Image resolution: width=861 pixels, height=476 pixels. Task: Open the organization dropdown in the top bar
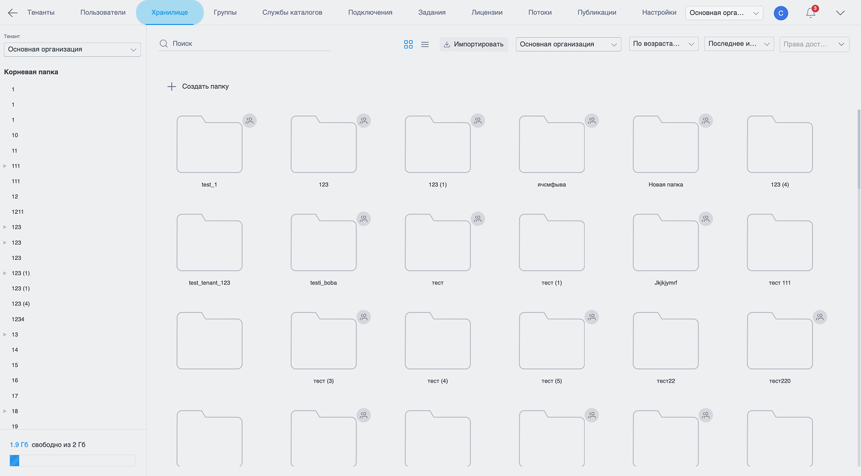point(724,13)
